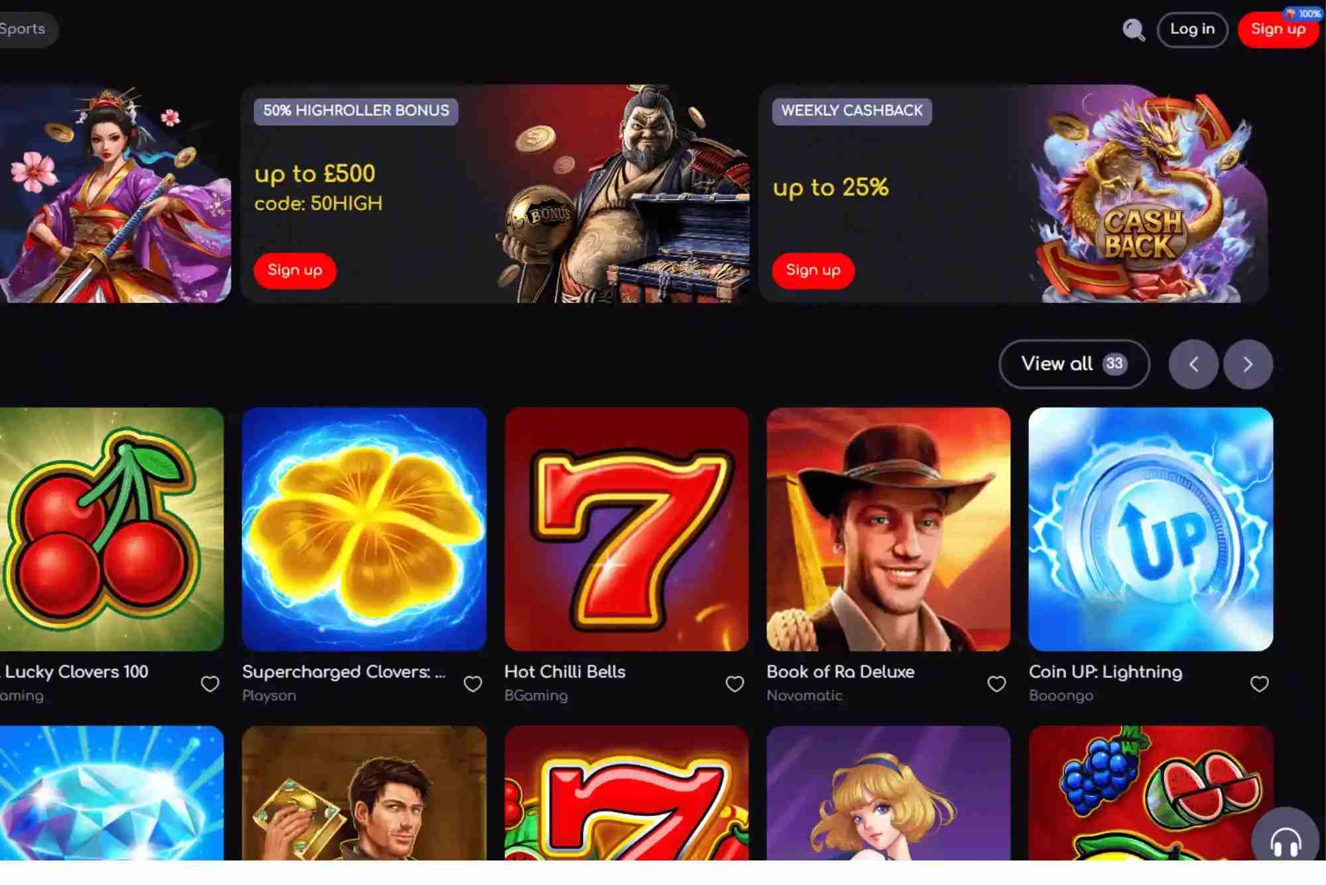Image resolution: width=1326 pixels, height=885 pixels.
Task: Toggle heart favorite on Hot Chilli Bells
Action: click(x=735, y=683)
